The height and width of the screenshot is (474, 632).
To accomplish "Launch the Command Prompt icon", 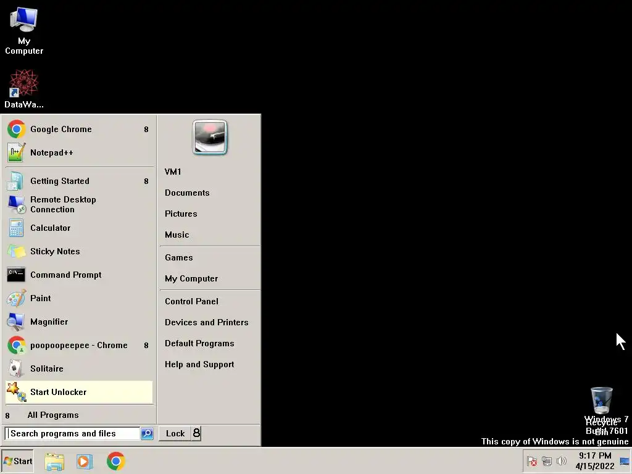I will click(x=15, y=275).
